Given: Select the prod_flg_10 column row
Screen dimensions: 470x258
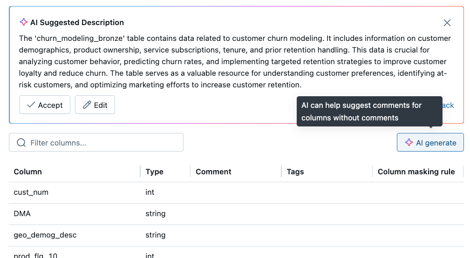Looking at the screenshot, I should click(x=35, y=255).
